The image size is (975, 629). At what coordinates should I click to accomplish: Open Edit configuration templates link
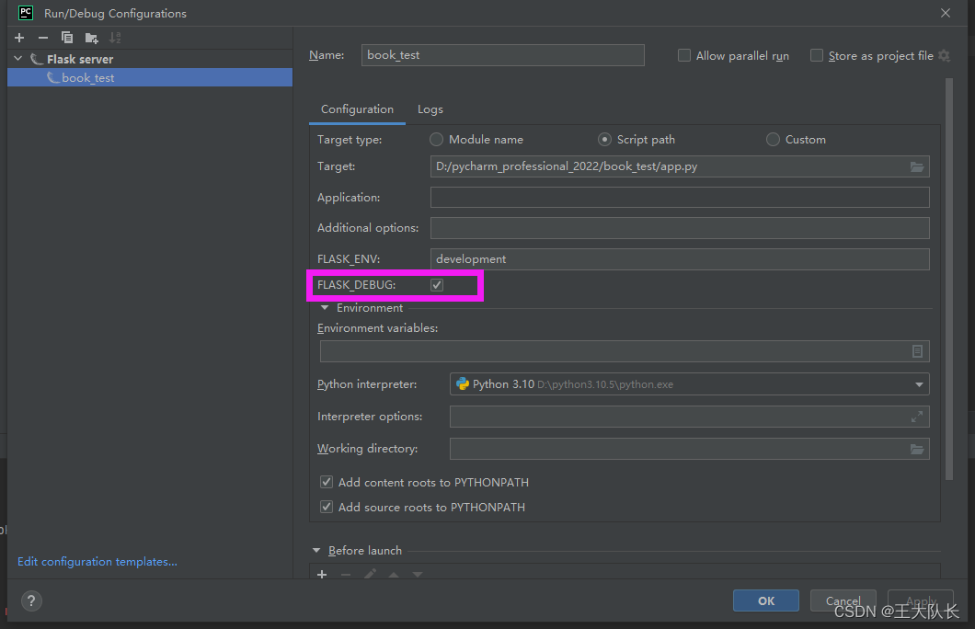click(97, 561)
